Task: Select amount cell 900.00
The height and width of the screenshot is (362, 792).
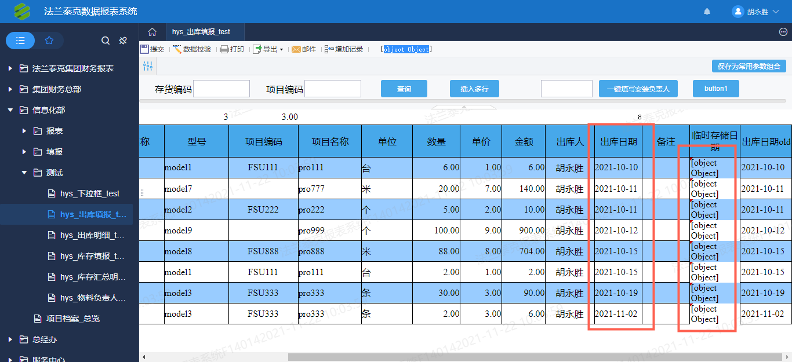Action: click(524, 231)
